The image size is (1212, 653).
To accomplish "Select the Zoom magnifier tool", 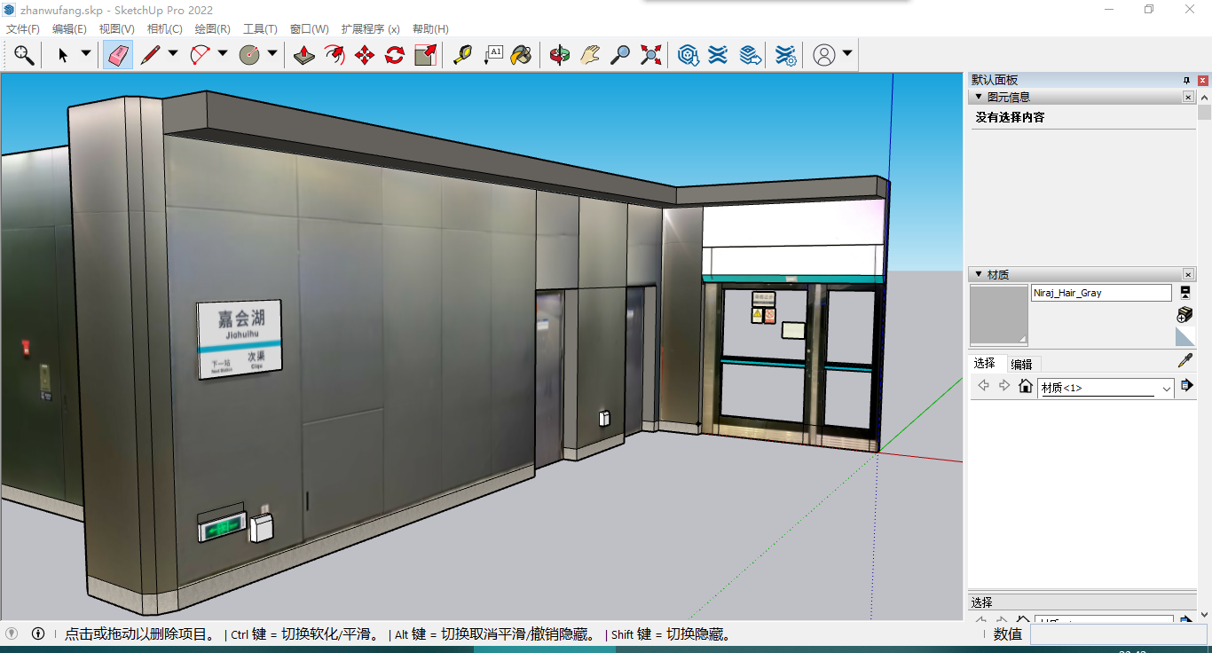I will pyautogui.click(x=620, y=55).
